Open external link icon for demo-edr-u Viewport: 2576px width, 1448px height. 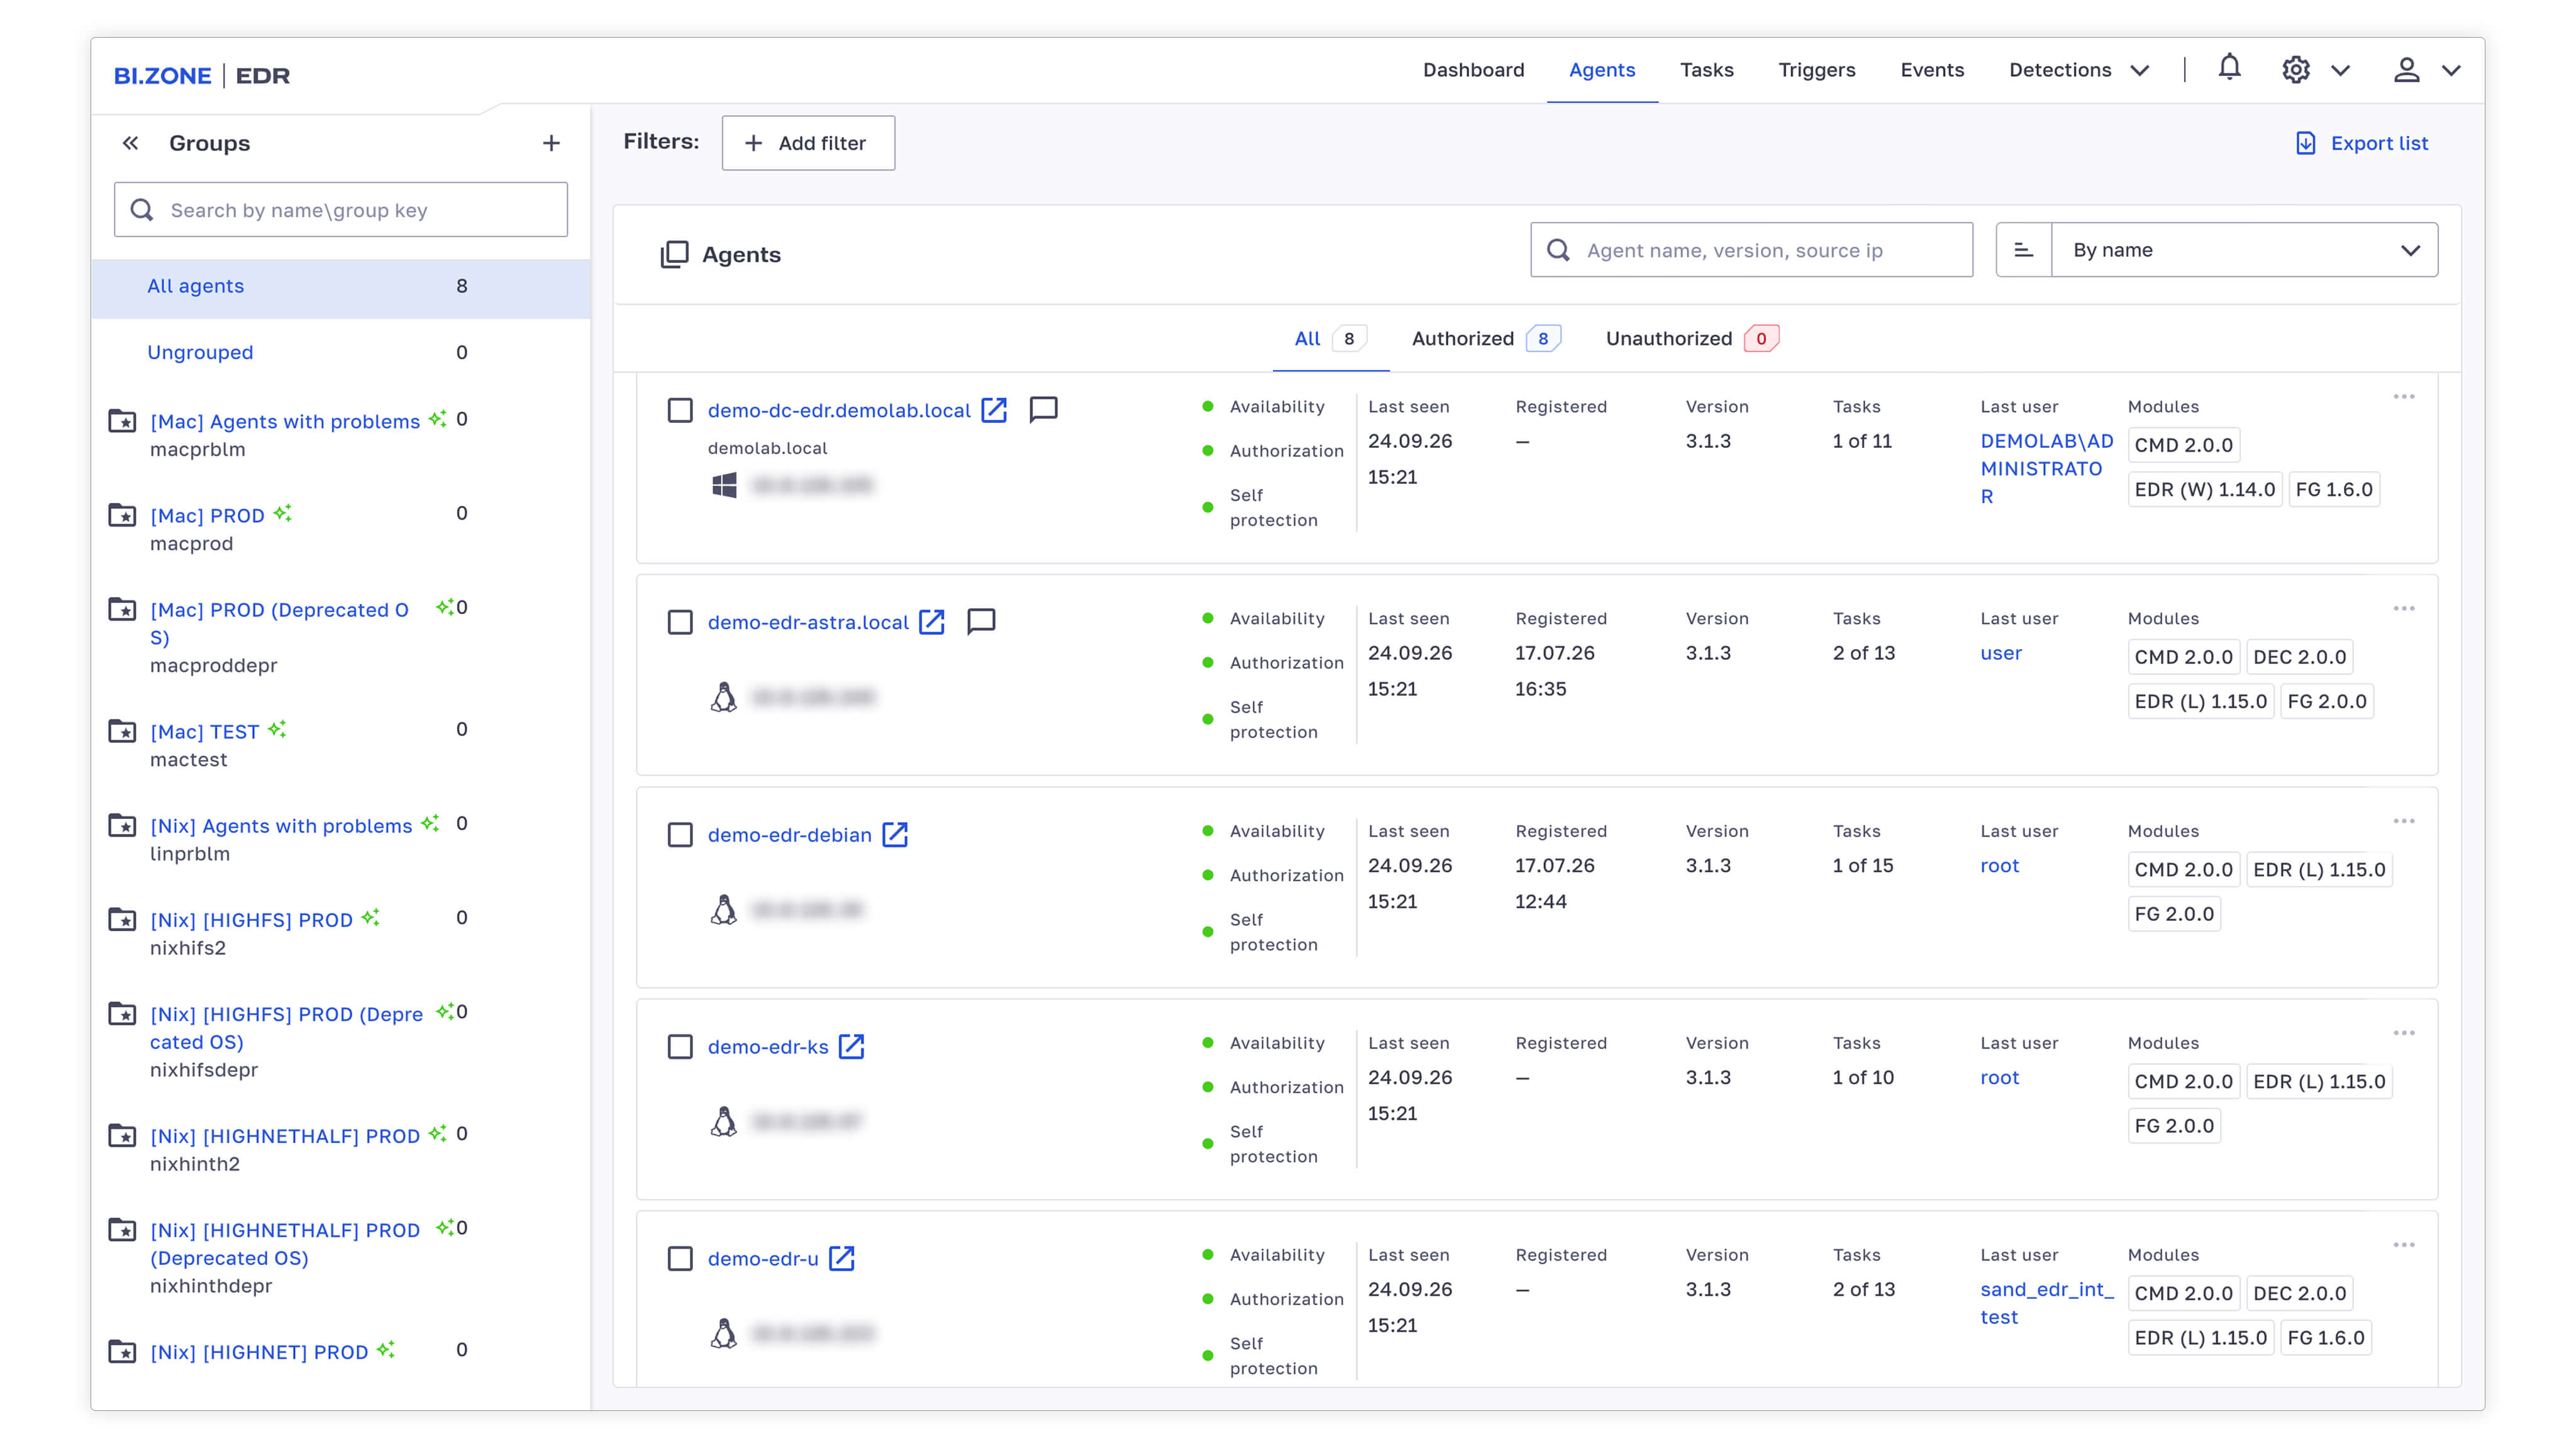coord(842,1258)
